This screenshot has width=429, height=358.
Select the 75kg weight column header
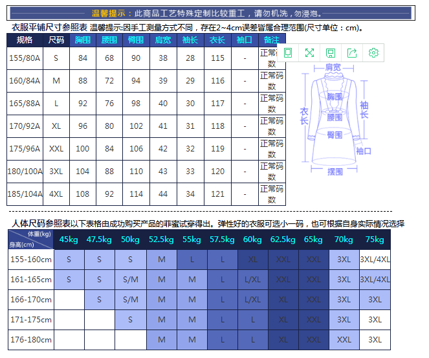[375, 240]
